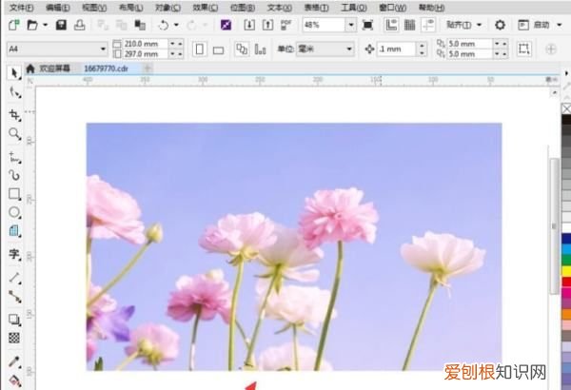
Task: Toggle Treat As Filled option
Action: pos(523,49)
